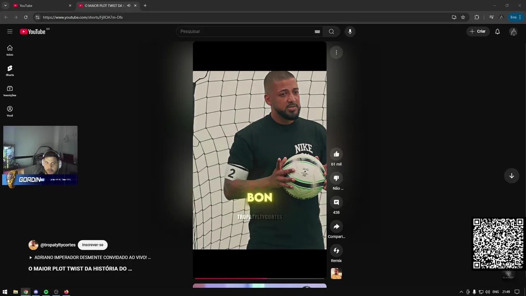The image size is (526, 296).
Task: Open the Windows Start menu
Action: 5,292
